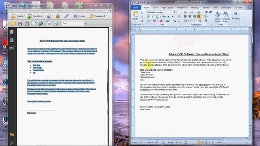Switch to the Insert tab
The image size is (260, 146).
tap(155, 8)
